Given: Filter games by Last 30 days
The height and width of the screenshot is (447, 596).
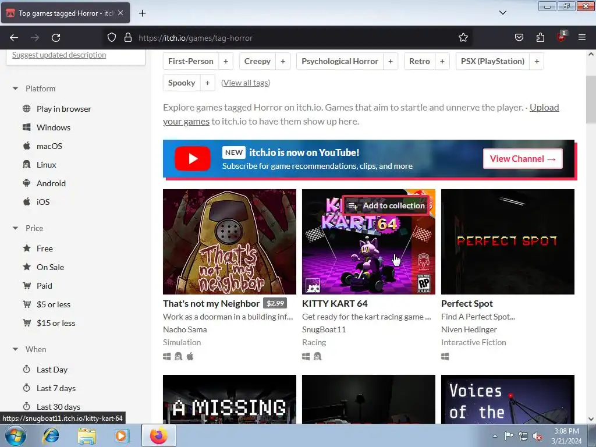Looking at the screenshot, I should [x=59, y=407].
